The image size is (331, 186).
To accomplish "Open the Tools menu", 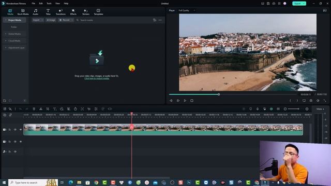I will pyautogui.click(x=49, y=4).
